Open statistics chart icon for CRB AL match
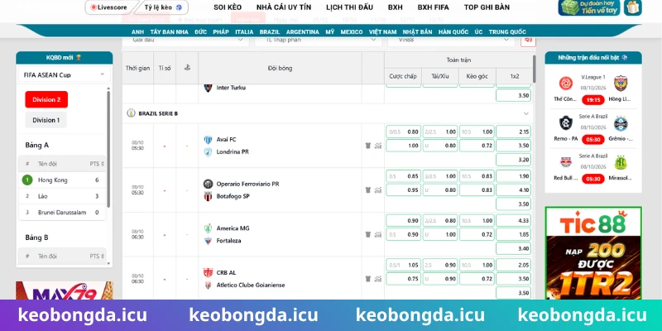The width and height of the screenshot is (662, 331). [378, 279]
